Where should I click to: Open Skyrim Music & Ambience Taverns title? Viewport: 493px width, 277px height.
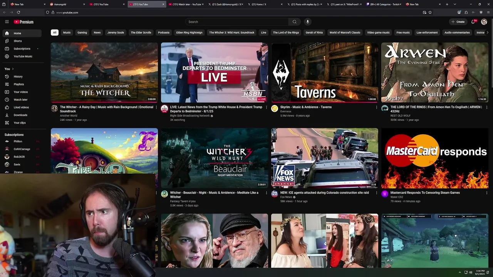(x=306, y=107)
